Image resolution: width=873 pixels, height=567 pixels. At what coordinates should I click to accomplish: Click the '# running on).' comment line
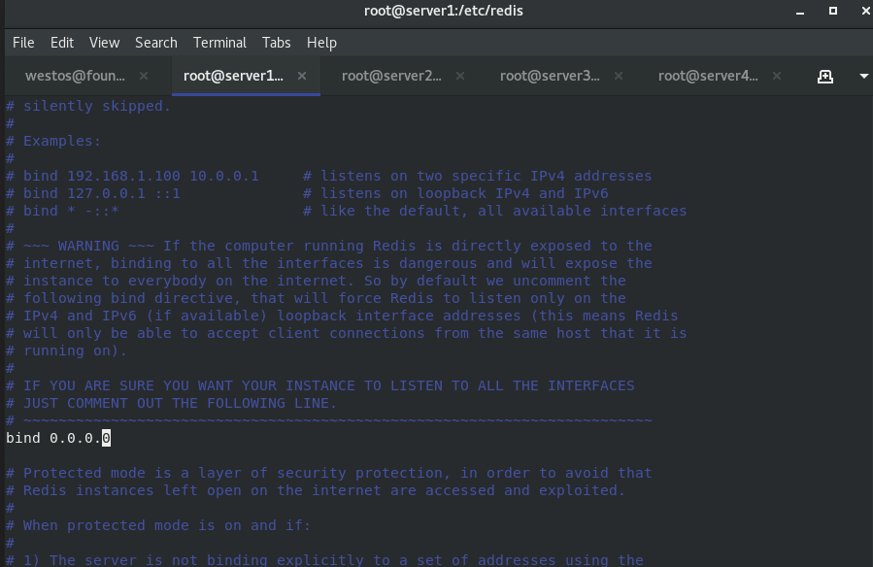coord(67,350)
